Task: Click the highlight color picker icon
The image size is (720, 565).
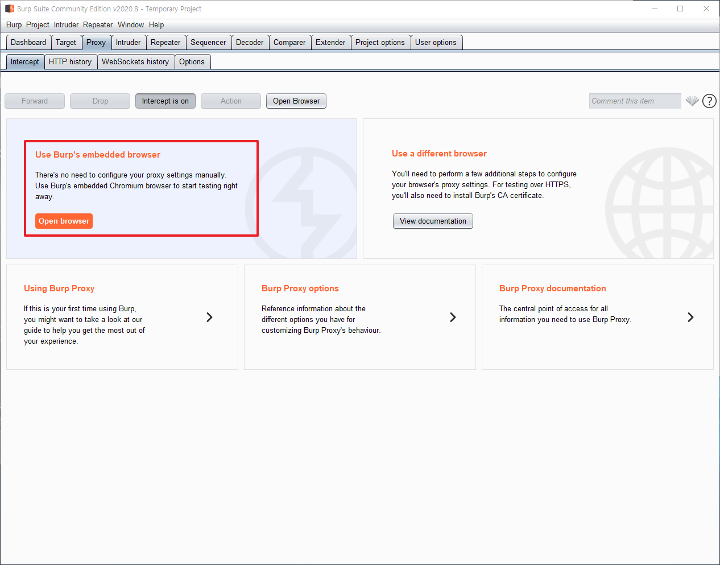Action: click(692, 101)
